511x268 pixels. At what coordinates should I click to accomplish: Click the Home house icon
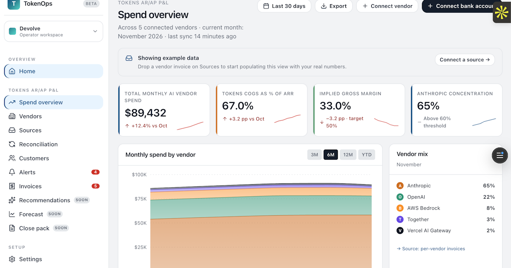[x=12, y=71]
